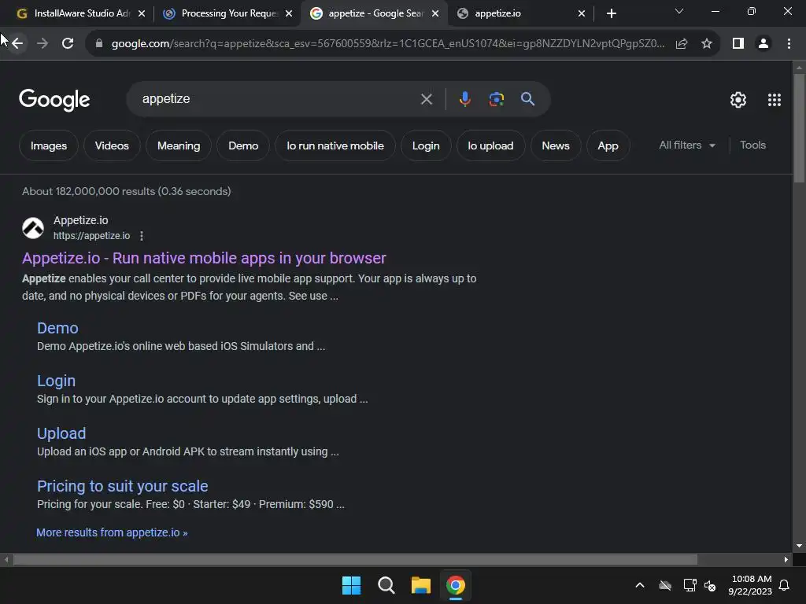The image size is (806, 604).
Task: Share this page from the address bar
Action: 682,44
